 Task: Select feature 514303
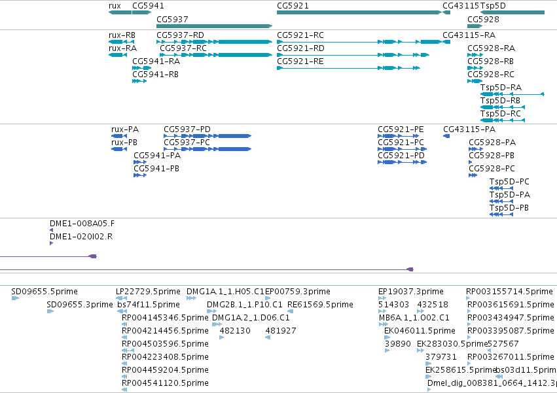pyautogui.click(x=382, y=311)
